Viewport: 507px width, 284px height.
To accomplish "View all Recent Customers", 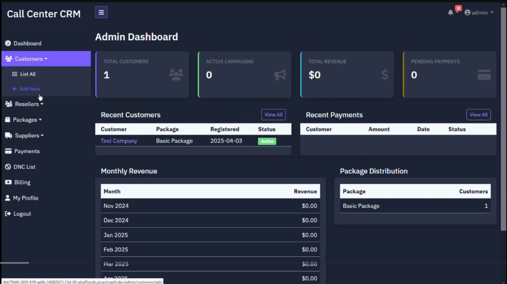I will [273, 115].
